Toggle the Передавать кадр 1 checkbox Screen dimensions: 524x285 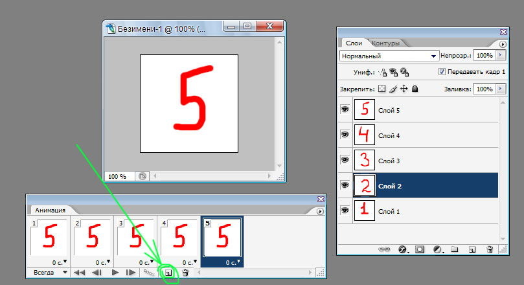(442, 72)
